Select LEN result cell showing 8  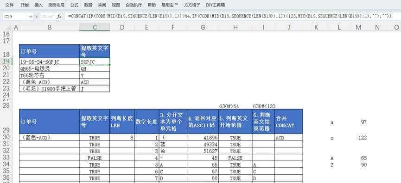(x=122, y=138)
